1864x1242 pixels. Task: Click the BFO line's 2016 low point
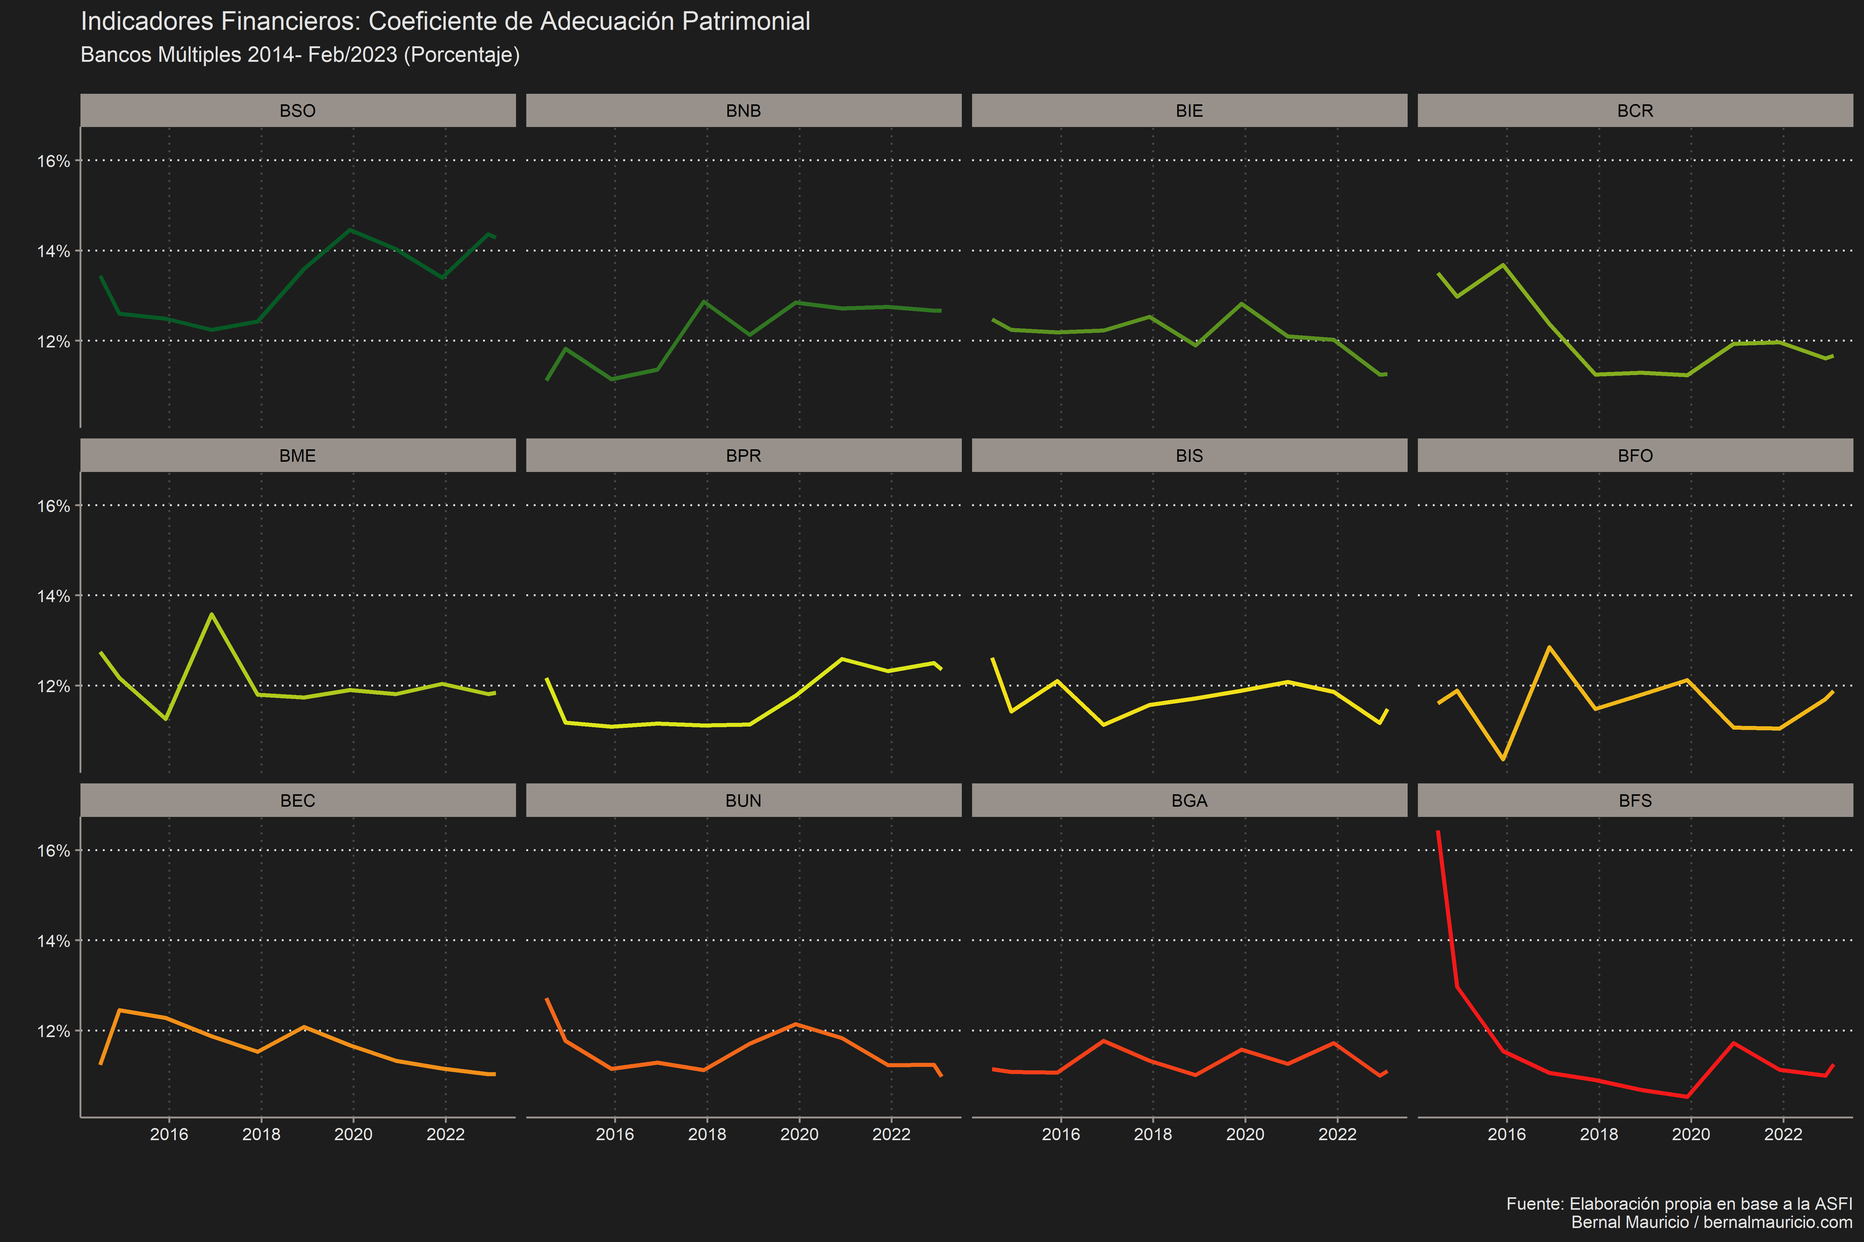1503,759
